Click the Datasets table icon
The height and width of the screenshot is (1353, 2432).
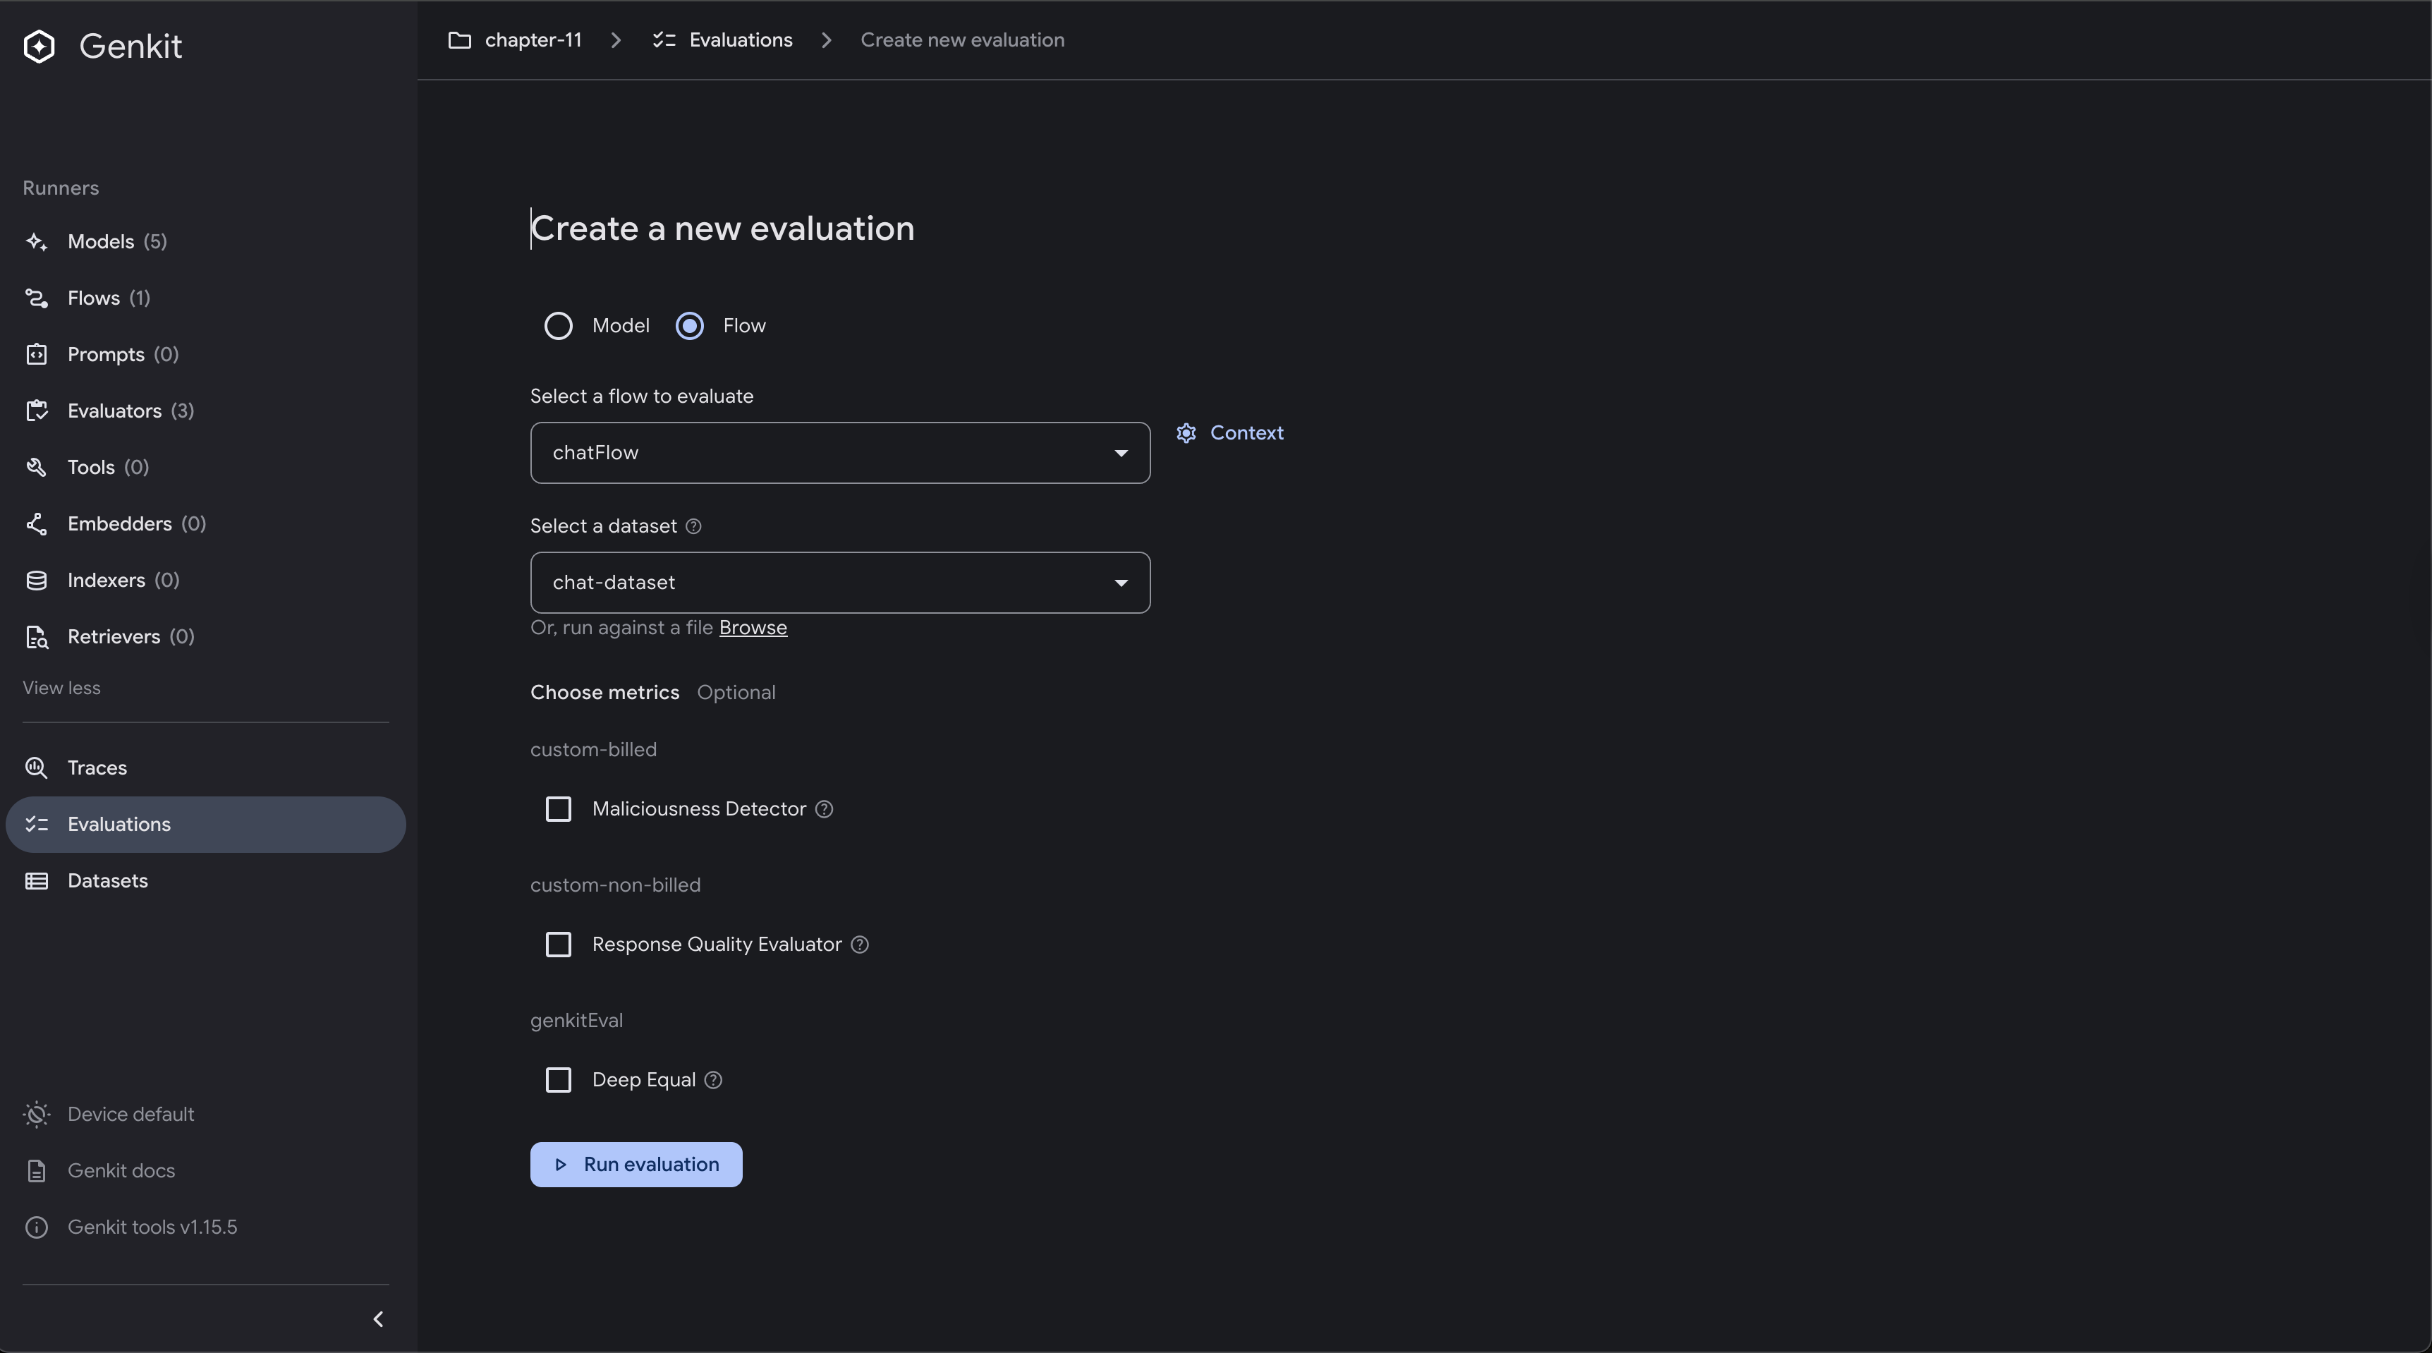37,881
